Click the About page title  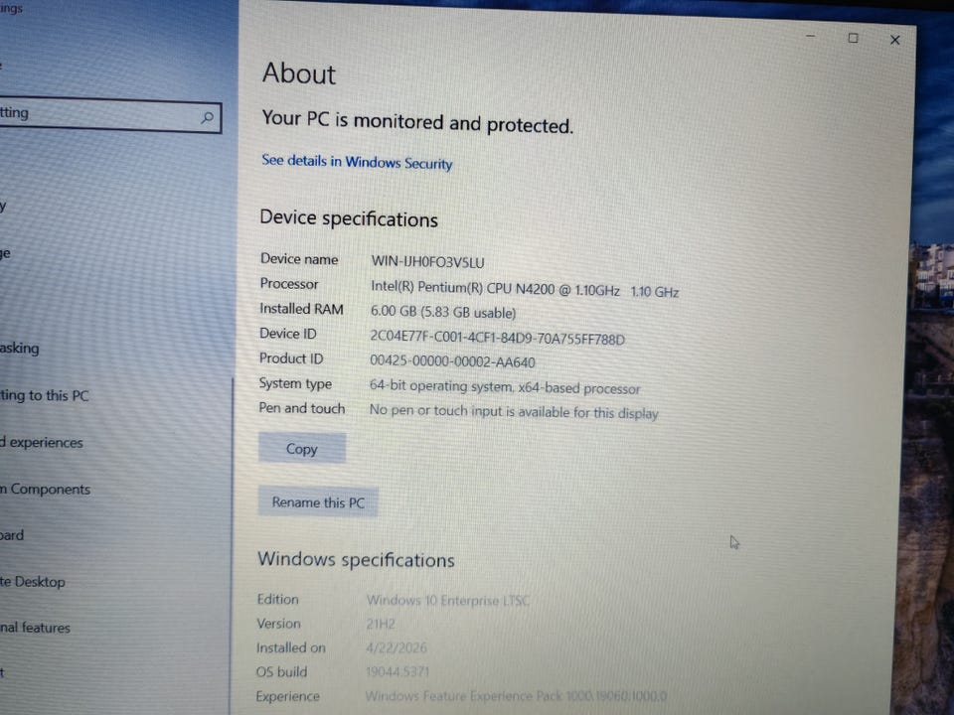tap(299, 73)
